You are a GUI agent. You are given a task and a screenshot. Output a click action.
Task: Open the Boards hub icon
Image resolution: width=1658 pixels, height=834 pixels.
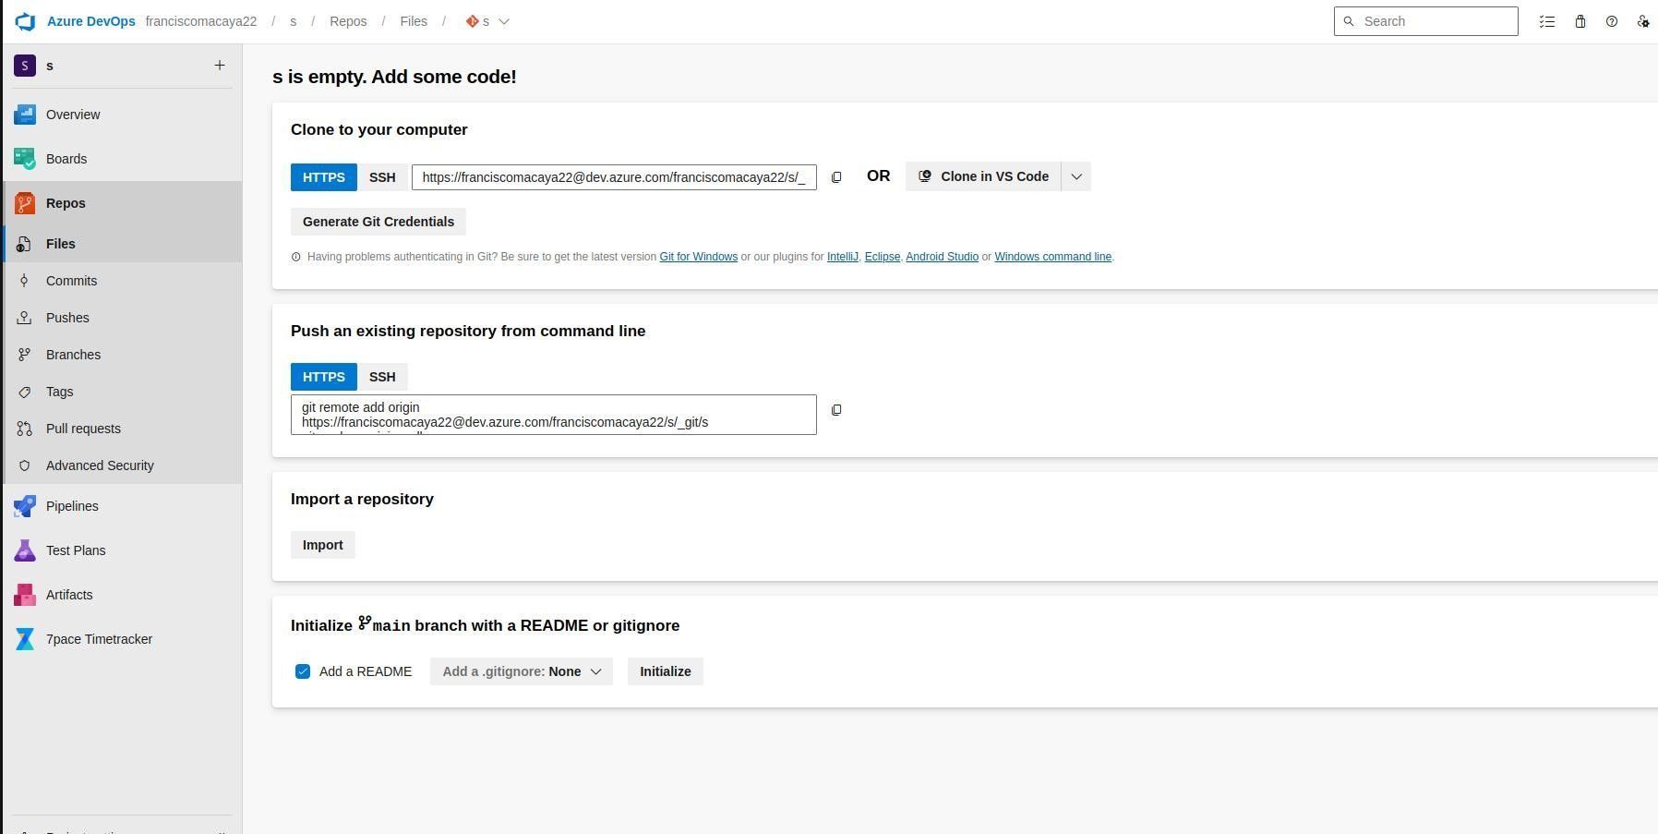[x=25, y=159]
